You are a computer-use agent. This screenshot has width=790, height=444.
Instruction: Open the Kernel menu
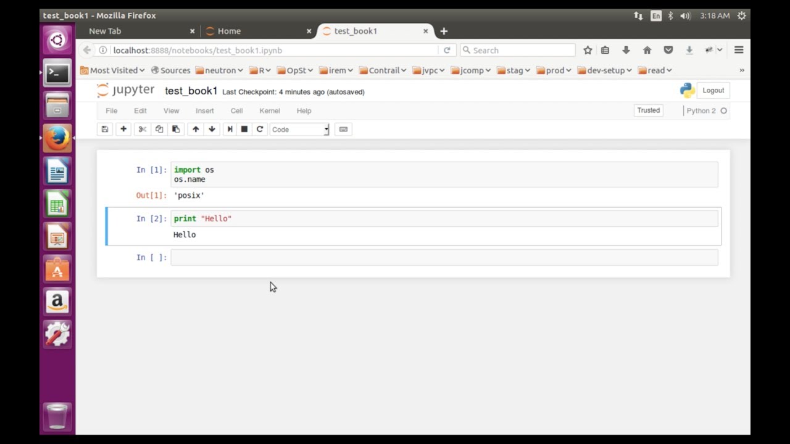coord(270,111)
